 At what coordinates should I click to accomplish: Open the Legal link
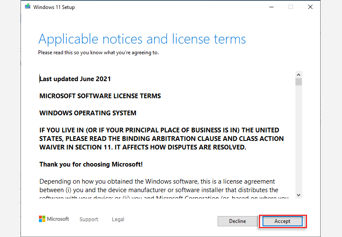pyautogui.click(x=118, y=219)
